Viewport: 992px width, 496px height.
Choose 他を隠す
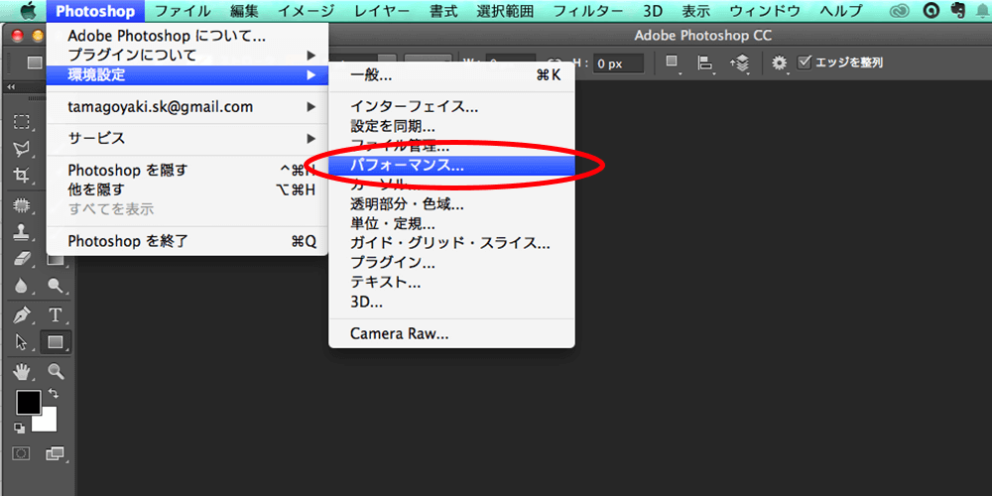click(187, 189)
